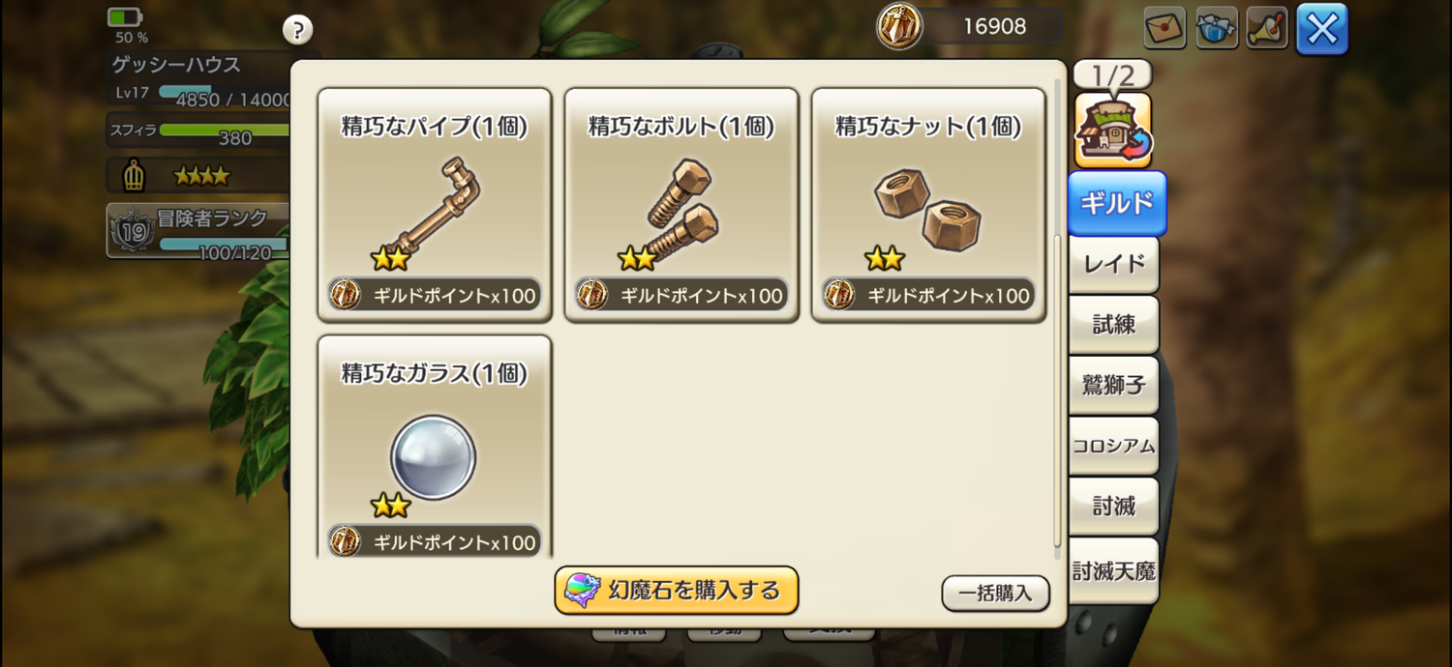Click the 一括購入 bulk purchase button
This screenshot has width=1452, height=667.
pyautogui.click(x=995, y=594)
